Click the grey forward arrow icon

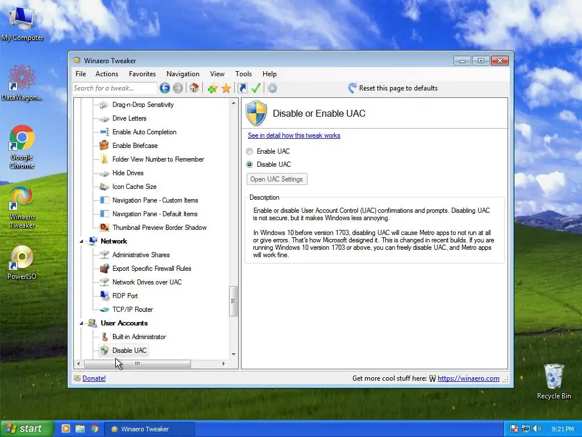click(x=178, y=88)
